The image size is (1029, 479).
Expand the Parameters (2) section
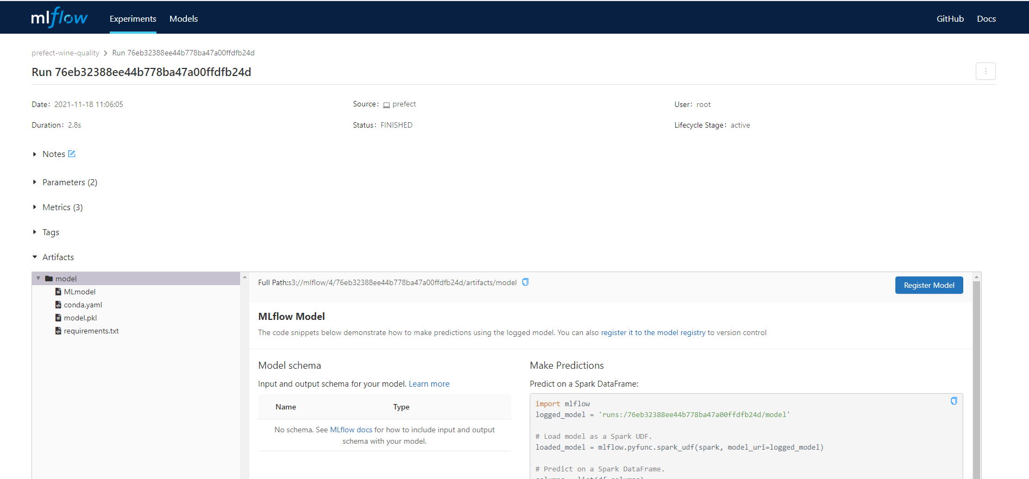[35, 182]
